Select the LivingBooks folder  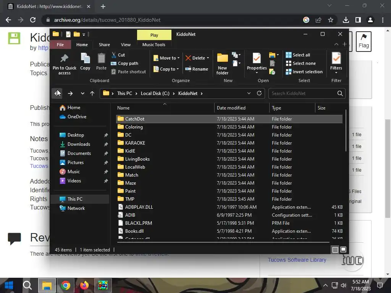coord(229,159)
